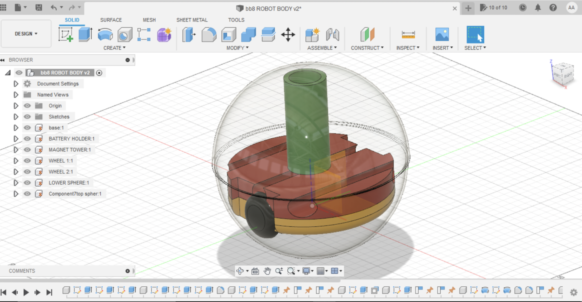Select the Extrude tool icon
This screenshot has width=582, height=302.
(85, 35)
